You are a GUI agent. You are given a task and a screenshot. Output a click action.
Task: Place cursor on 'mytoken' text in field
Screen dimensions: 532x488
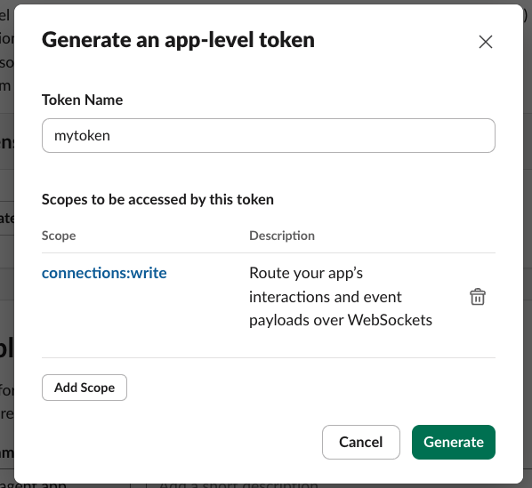tap(82, 136)
